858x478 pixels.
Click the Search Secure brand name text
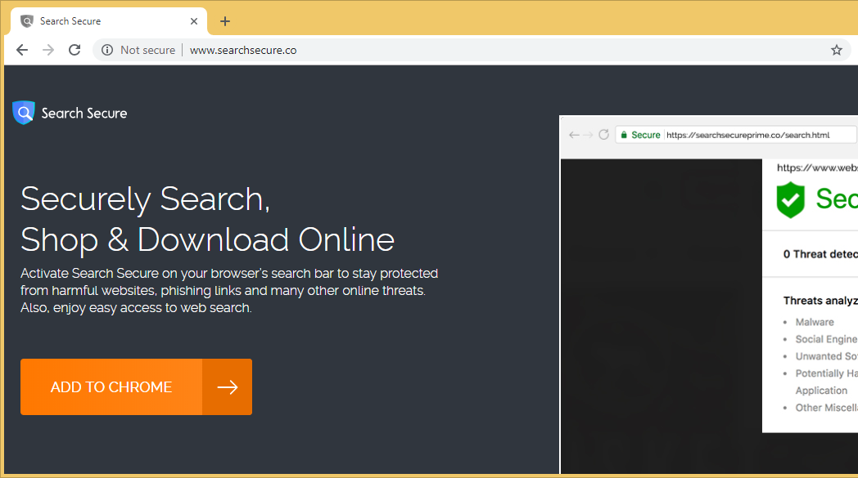tap(84, 113)
